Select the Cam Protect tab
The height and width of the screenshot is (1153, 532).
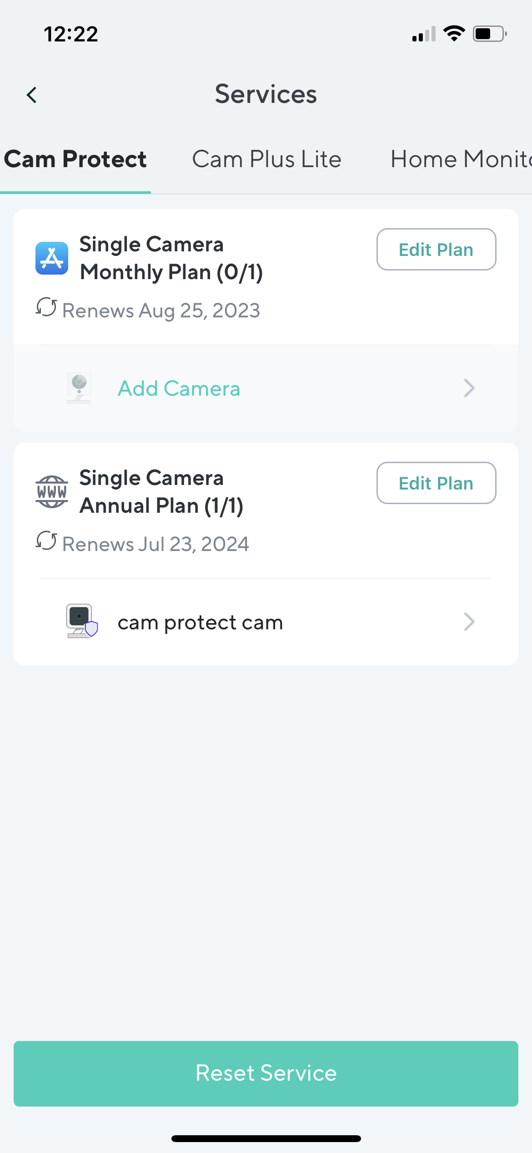75,159
